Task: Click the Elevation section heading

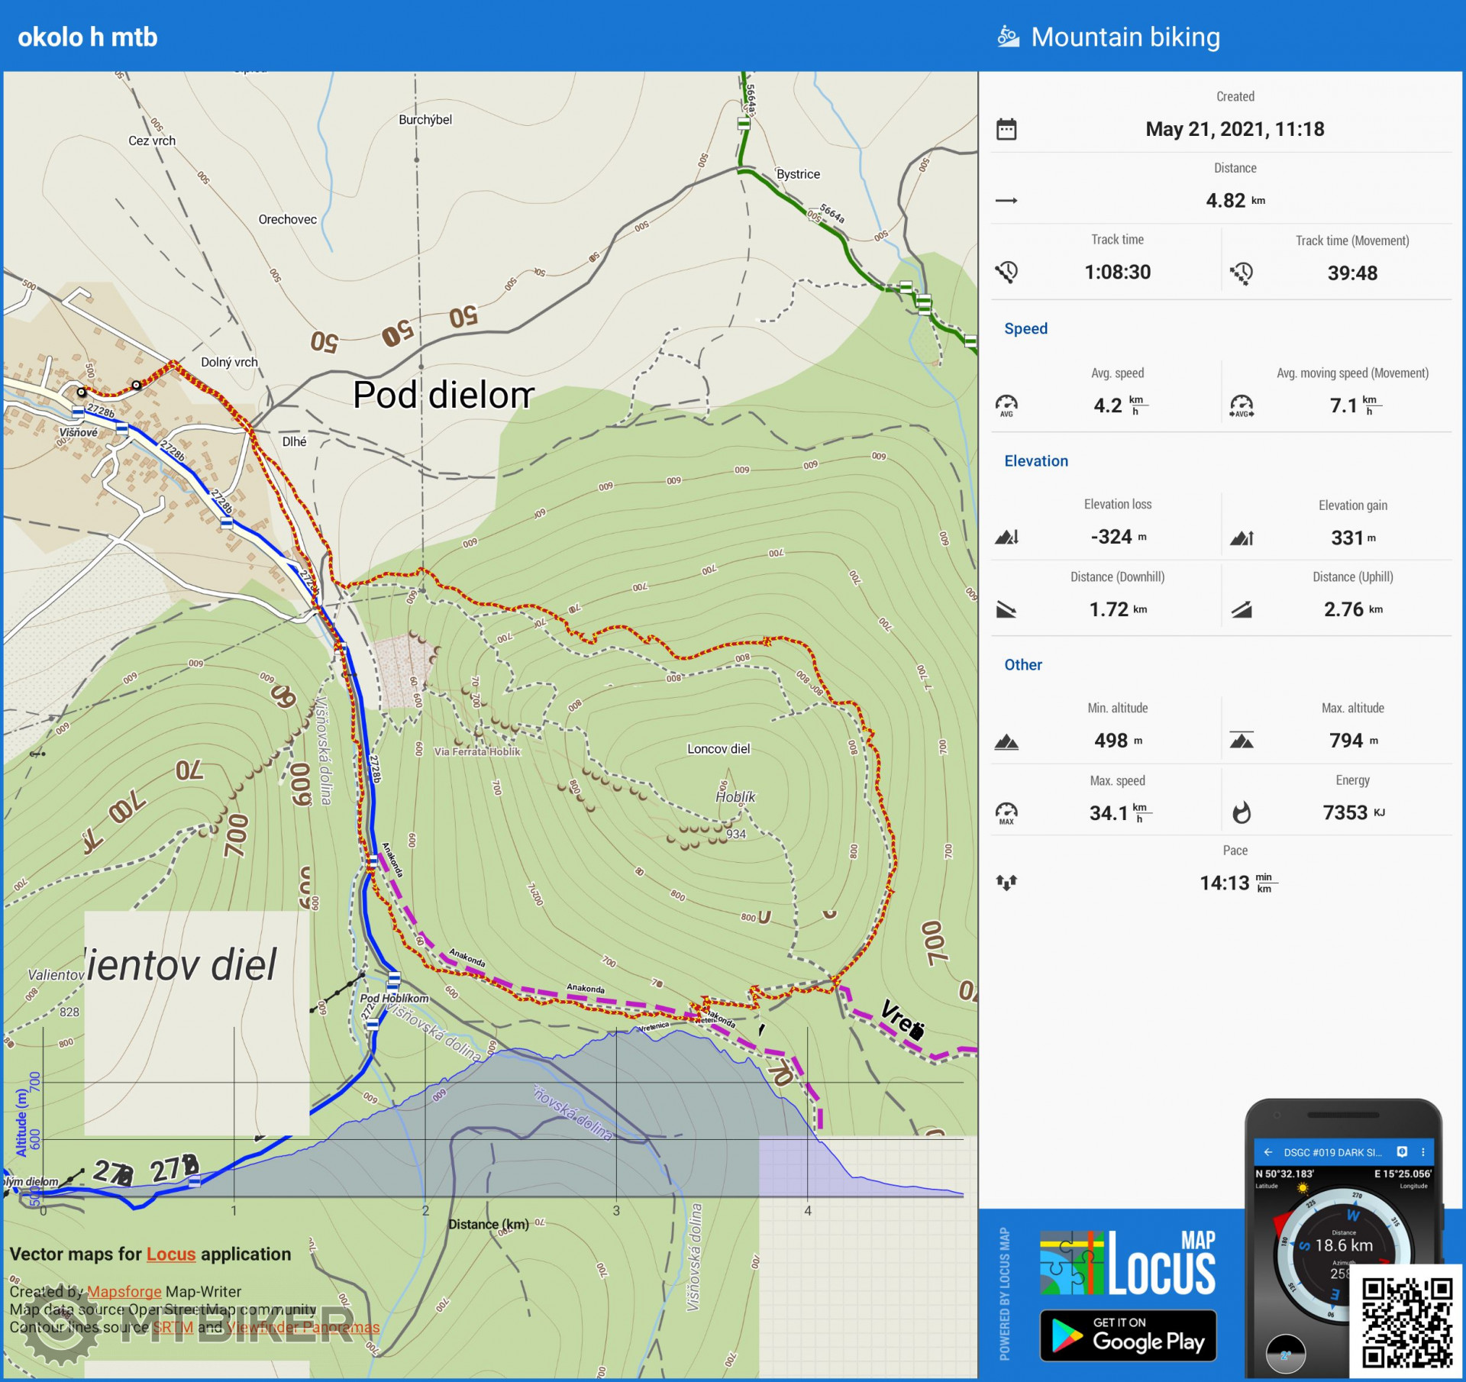Action: 1035,461
